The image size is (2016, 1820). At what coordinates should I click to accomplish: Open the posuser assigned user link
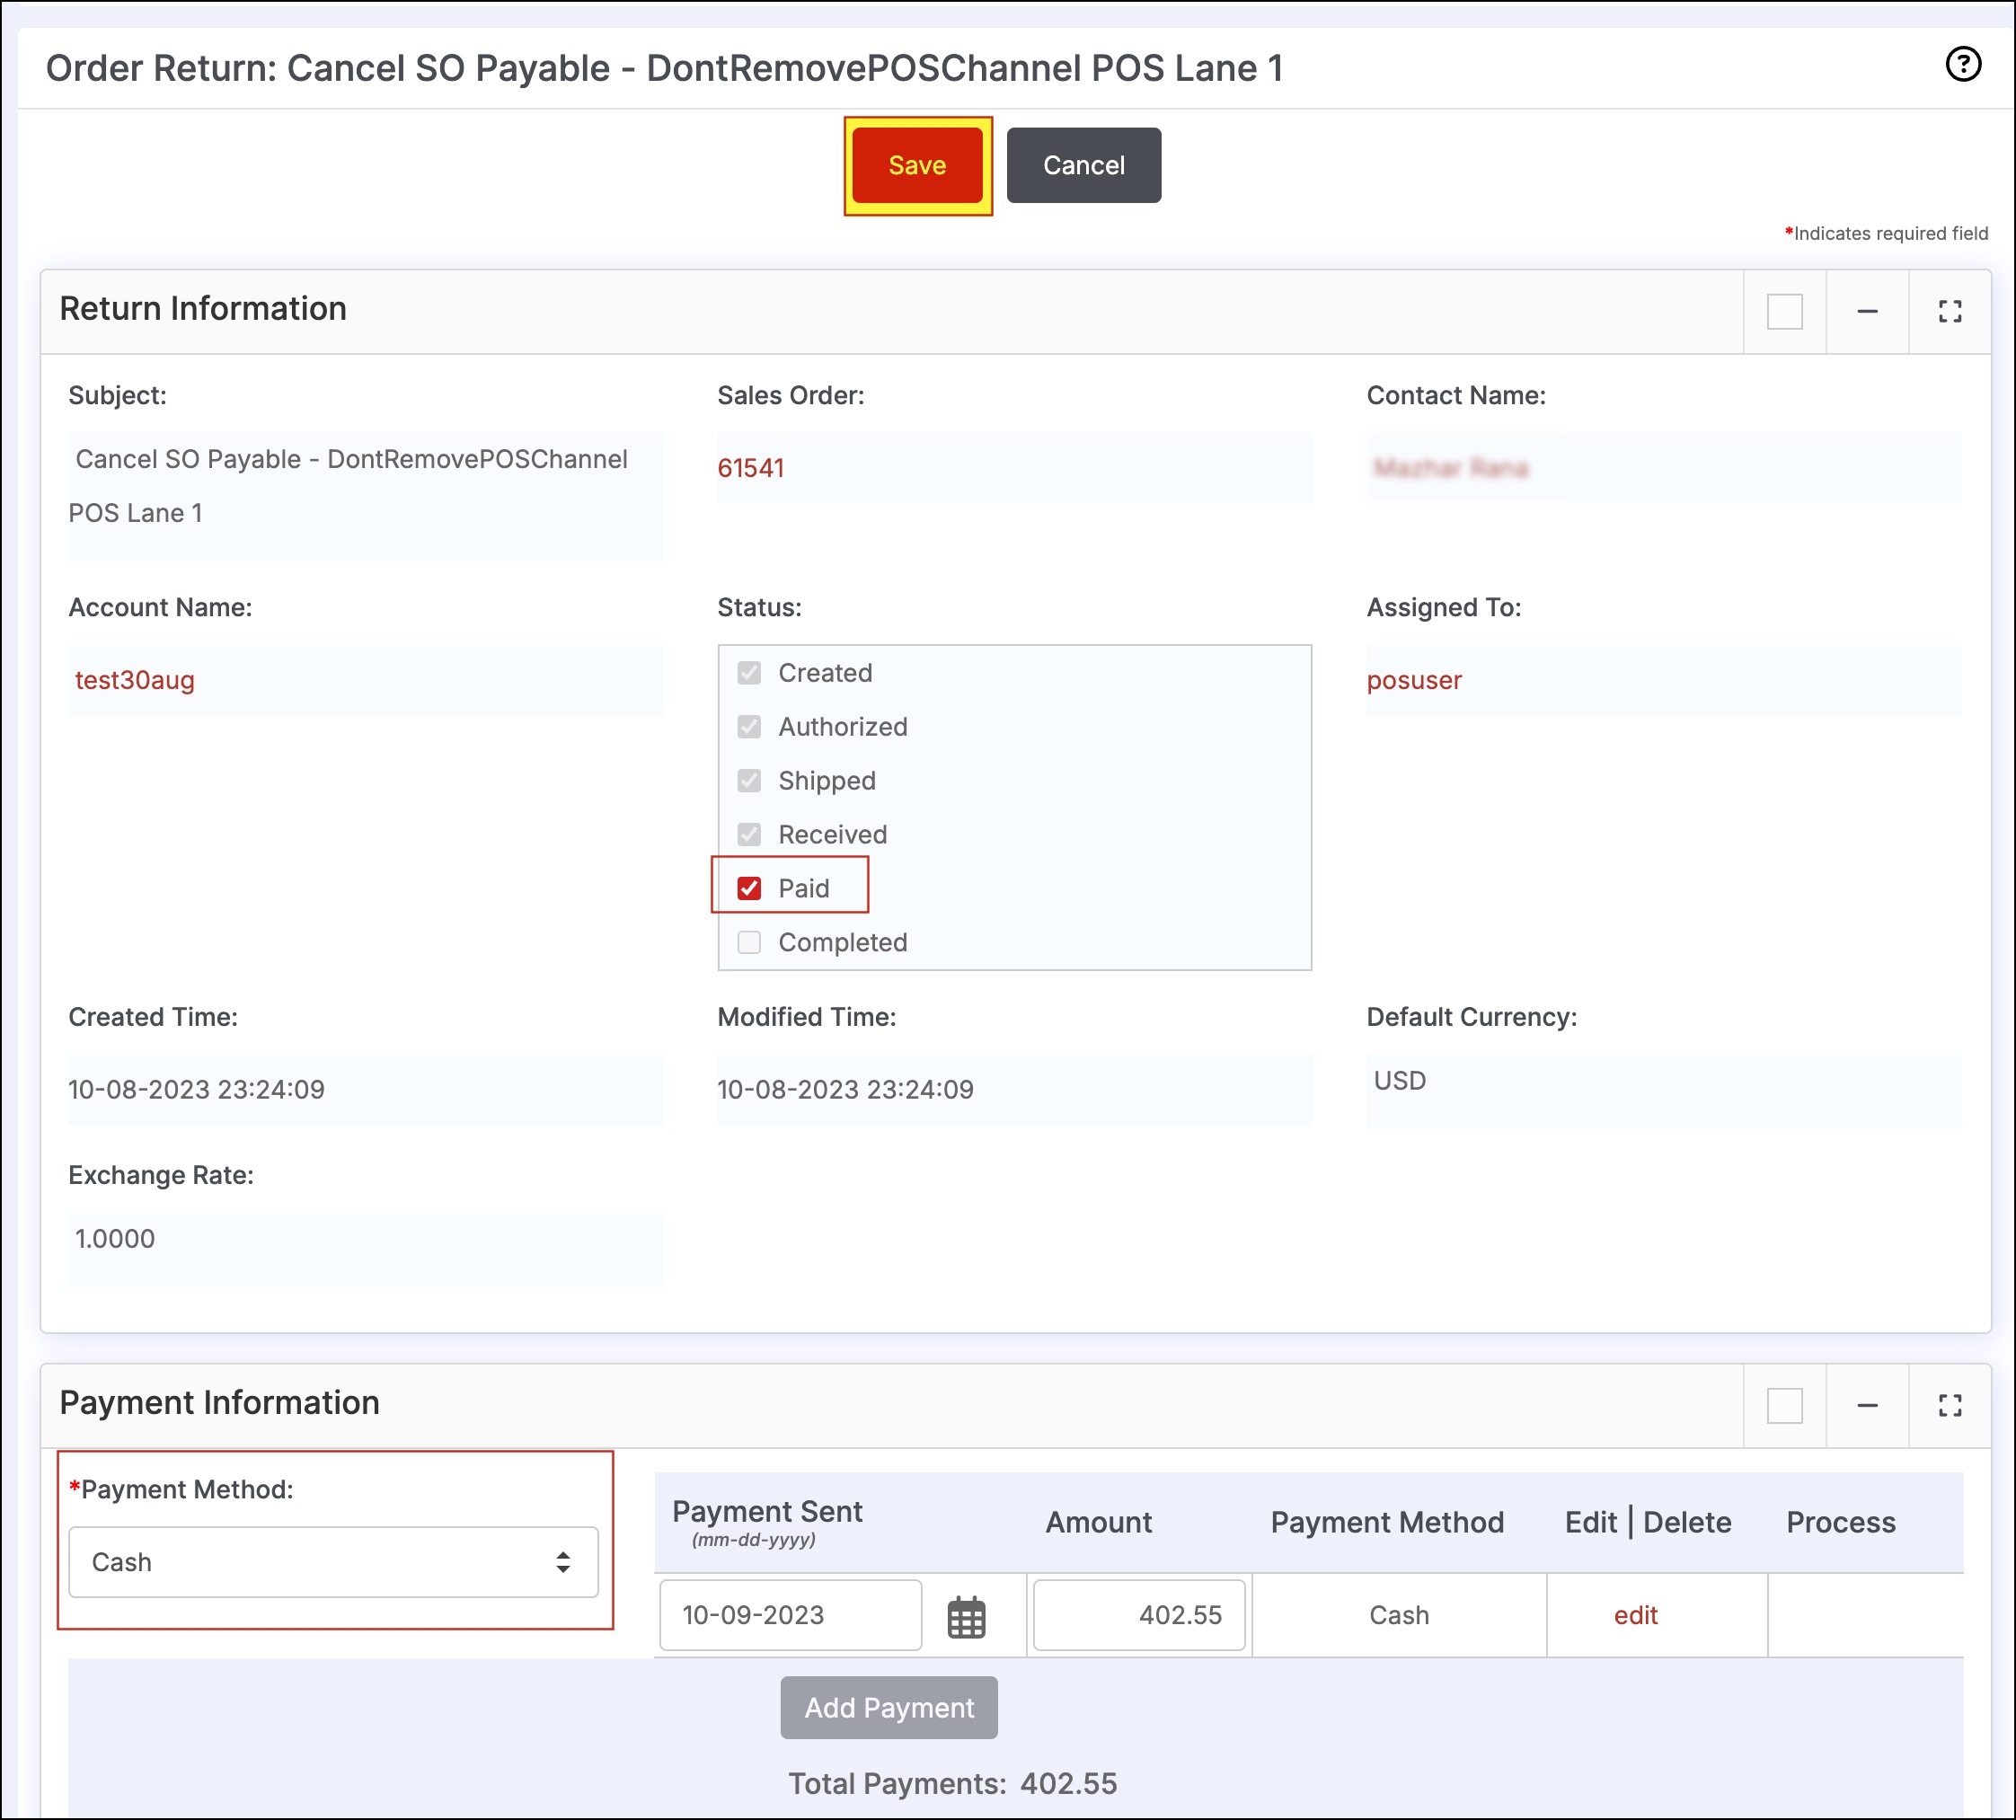1413,680
